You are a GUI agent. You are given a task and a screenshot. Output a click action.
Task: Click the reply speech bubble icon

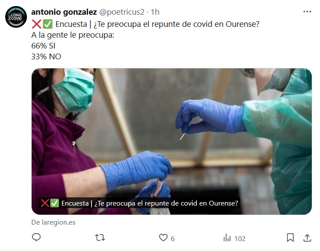click(36, 238)
